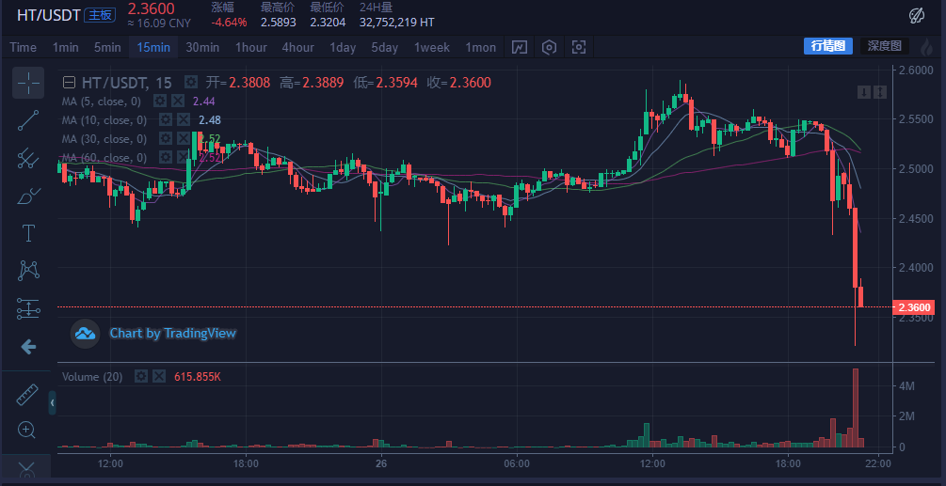Toggle fullscreen chart mode icon

click(579, 48)
